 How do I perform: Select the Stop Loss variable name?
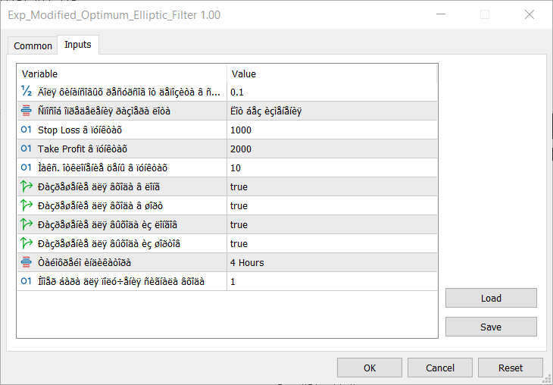[80, 130]
